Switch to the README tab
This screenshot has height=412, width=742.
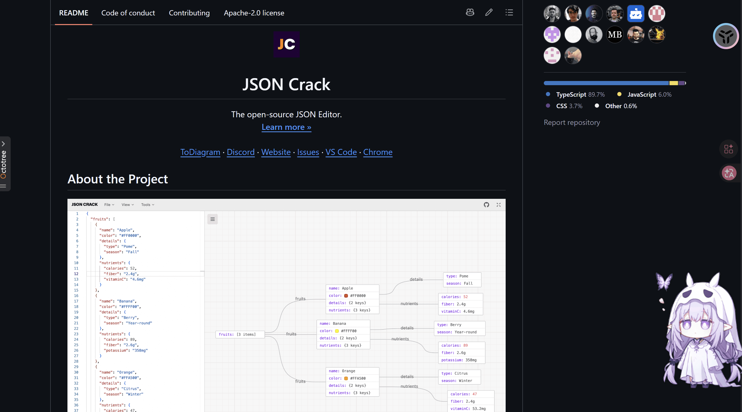click(74, 13)
